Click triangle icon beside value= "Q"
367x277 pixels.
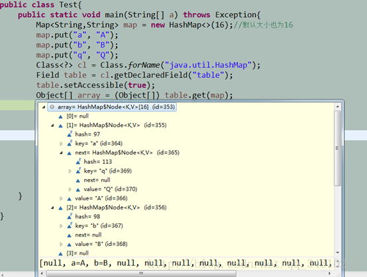(78, 190)
